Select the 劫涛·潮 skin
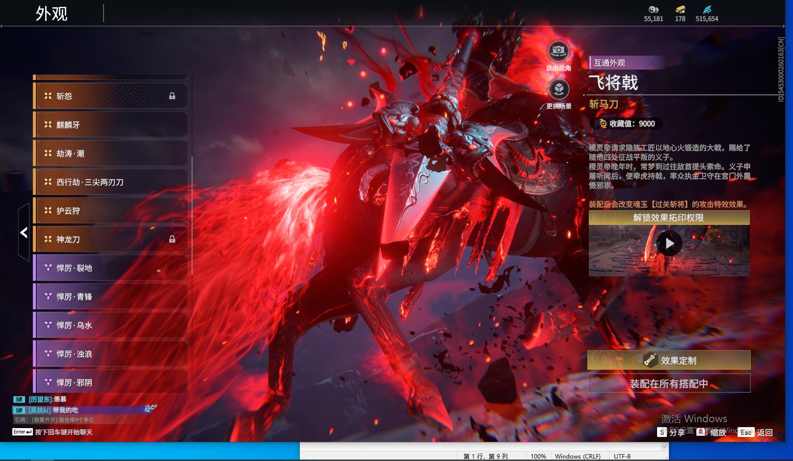793x461 pixels. click(x=110, y=153)
